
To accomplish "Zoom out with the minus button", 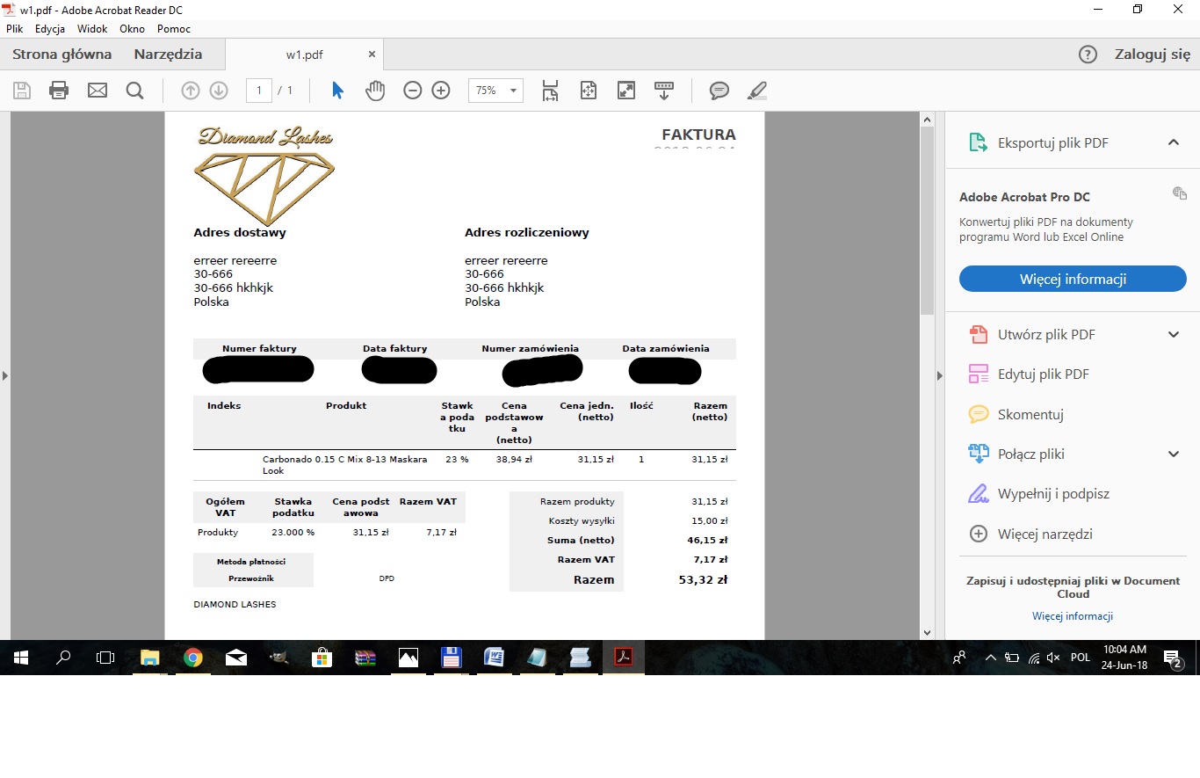I will [x=413, y=91].
